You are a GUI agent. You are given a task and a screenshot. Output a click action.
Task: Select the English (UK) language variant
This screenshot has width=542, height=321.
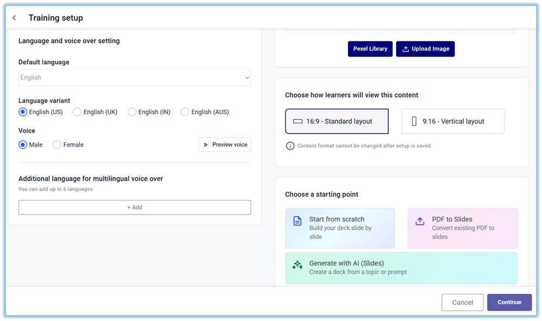click(77, 112)
